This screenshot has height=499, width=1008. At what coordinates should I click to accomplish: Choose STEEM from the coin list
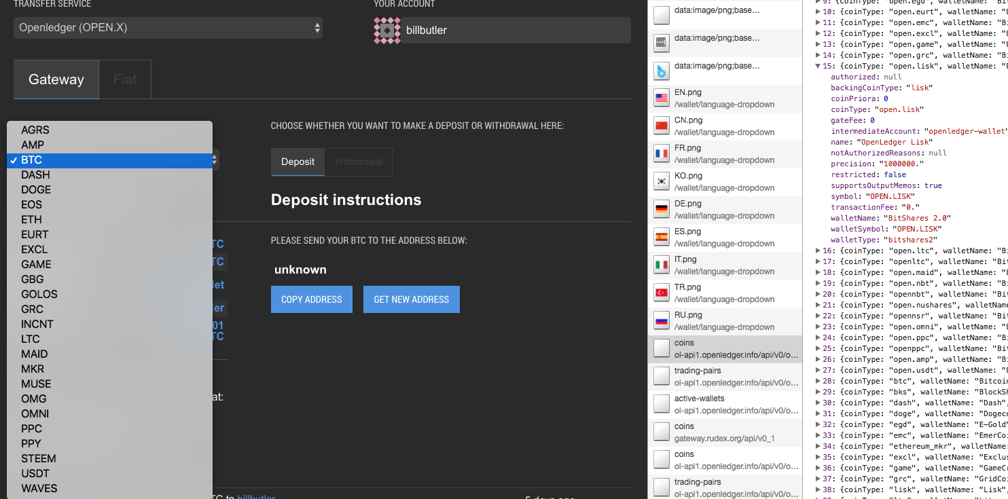[109, 458]
